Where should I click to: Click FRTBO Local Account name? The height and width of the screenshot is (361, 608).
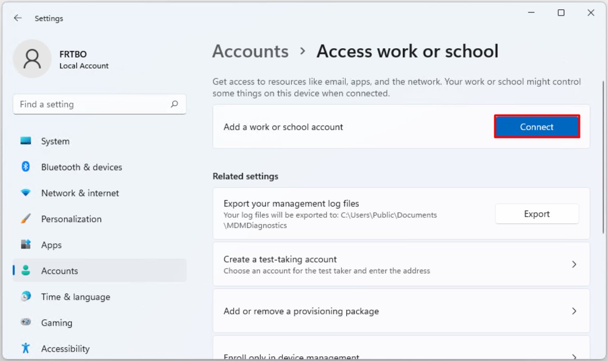tap(84, 60)
